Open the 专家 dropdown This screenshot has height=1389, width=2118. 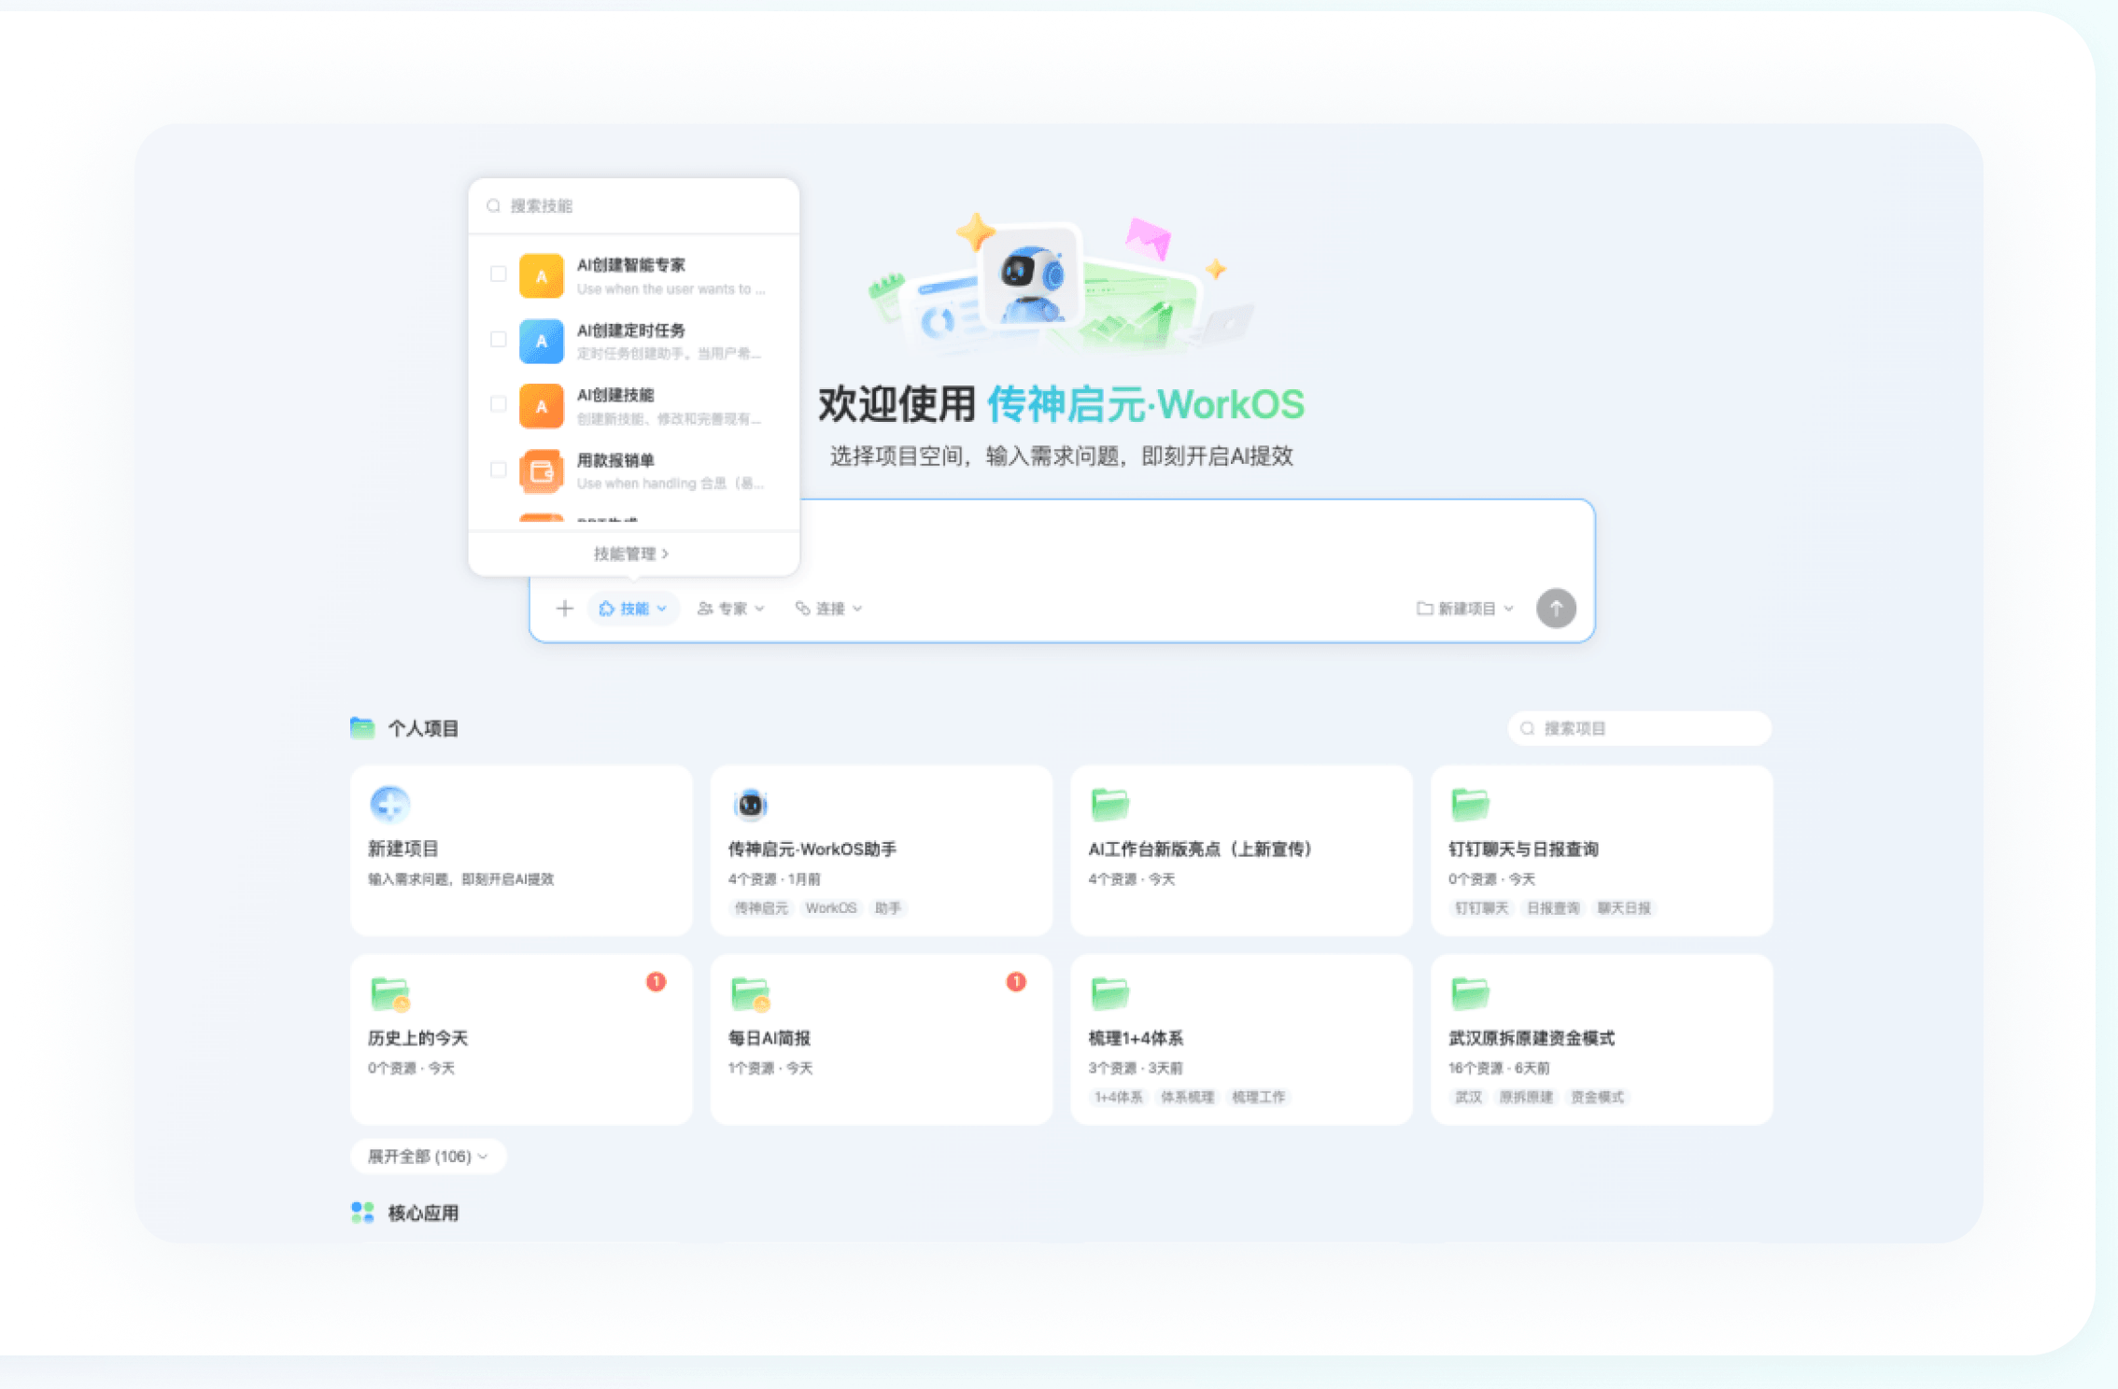731,609
